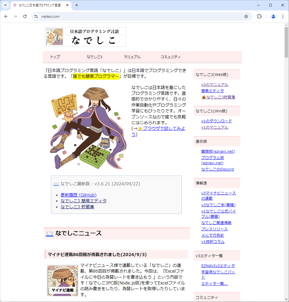
Task: Select the マニュアル navigation item
Action: [132, 57]
